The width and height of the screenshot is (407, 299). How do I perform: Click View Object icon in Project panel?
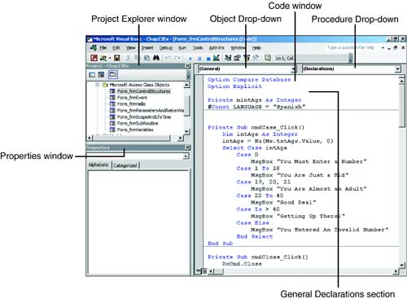pyautogui.click(x=101, y=75)
